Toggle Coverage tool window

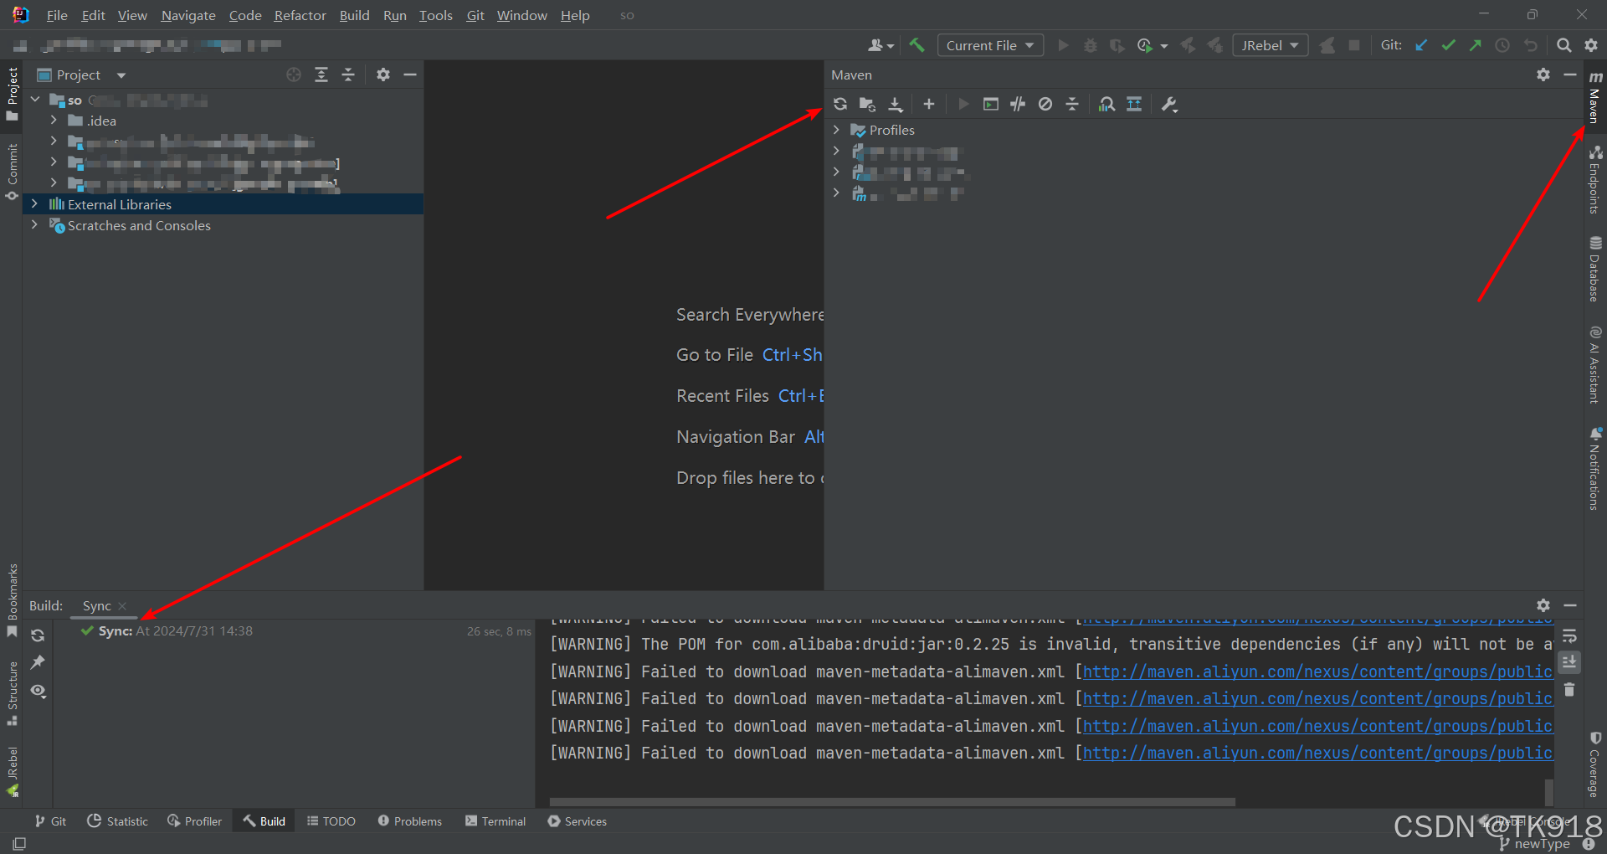[1594, 764]
